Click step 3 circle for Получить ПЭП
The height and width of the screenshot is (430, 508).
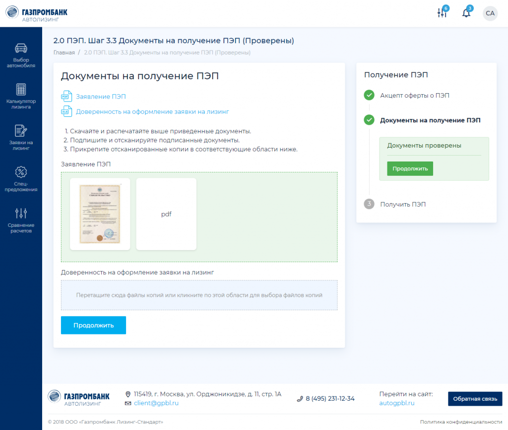click(369, 204)
